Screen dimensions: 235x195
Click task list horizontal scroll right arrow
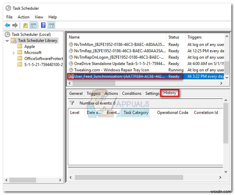pos(221,83)
